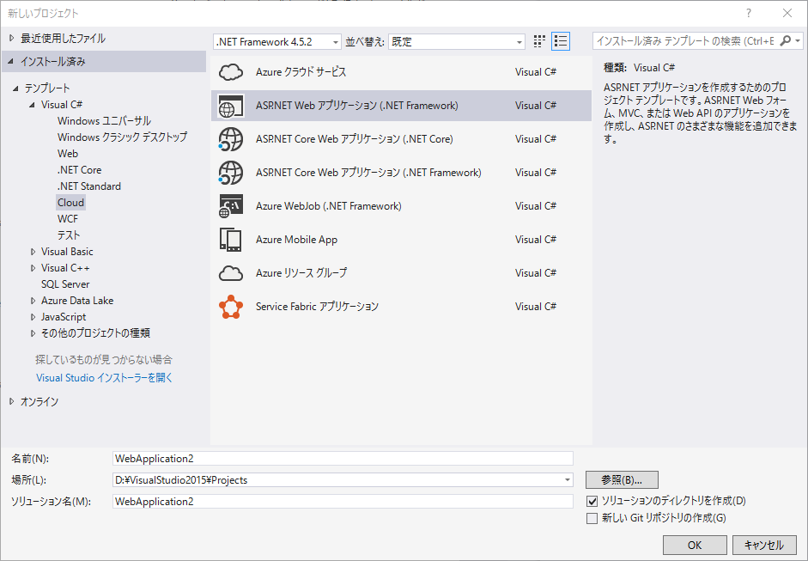Expand その他のプロジェクトの種類 node
Screen dimensions: 808x561
tap(33, 333)
